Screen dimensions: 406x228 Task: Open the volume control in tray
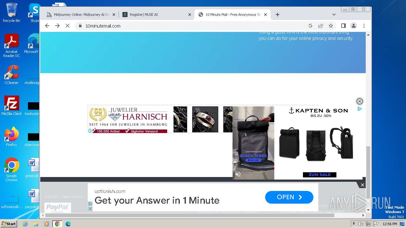361,224
